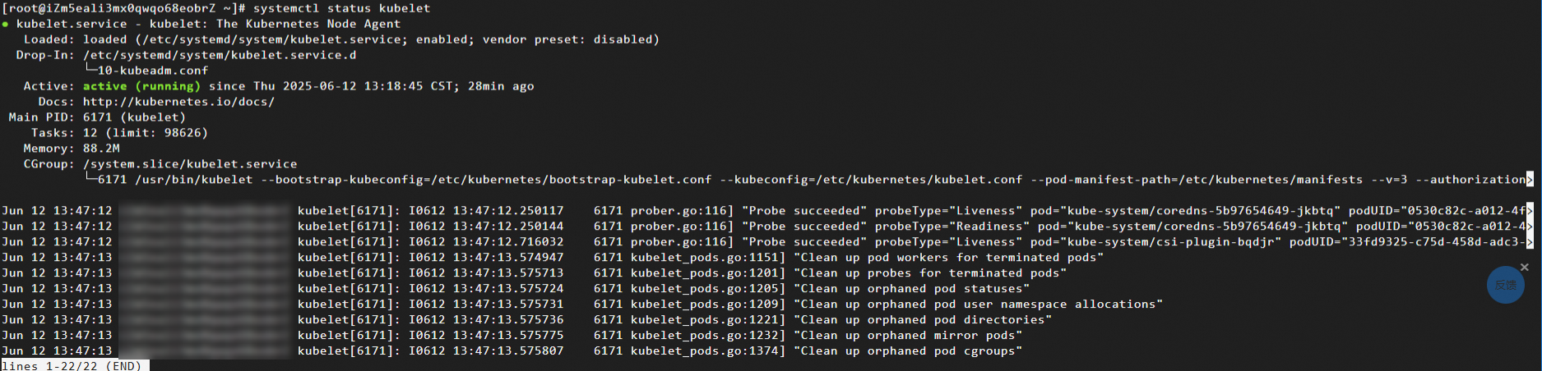Viewport: 1542px width, 371px height.
Task: Click the truncation marker on the Readiness probe line
Action: tap(1530, 226)
